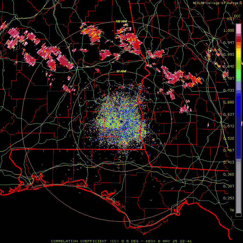The height and width of the screenshot is (243, 243).
Task: Click the DCC product label
Action: 237,16
